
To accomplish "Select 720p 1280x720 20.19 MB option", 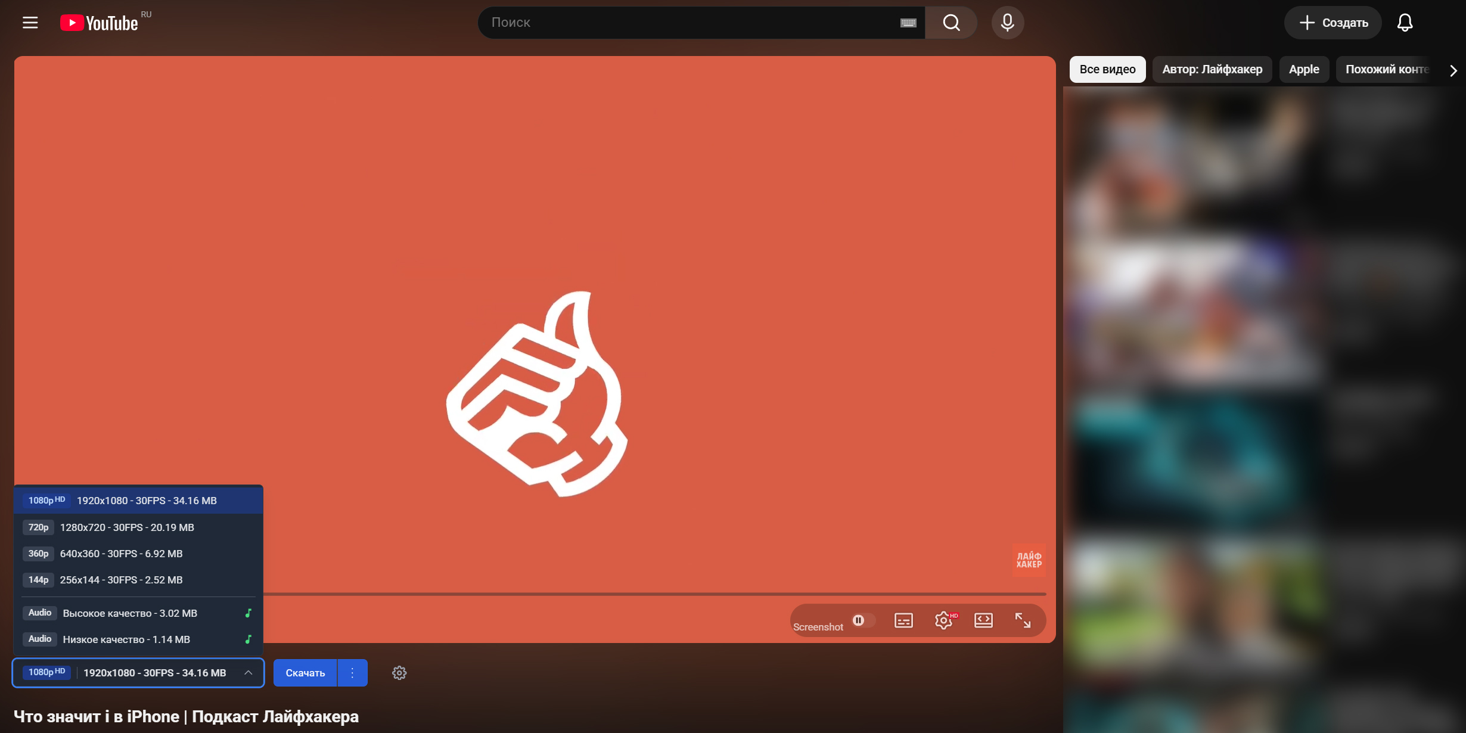I will pos(138,527).
